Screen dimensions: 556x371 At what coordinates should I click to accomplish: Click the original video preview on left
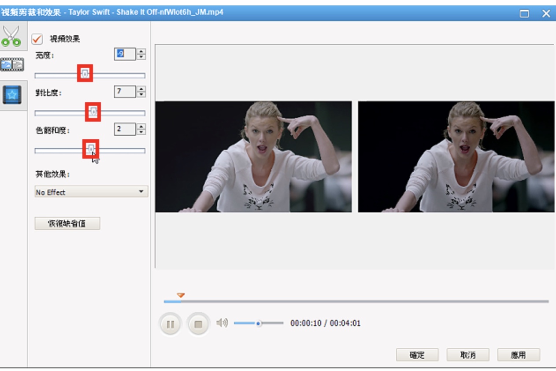coord(253,157)
